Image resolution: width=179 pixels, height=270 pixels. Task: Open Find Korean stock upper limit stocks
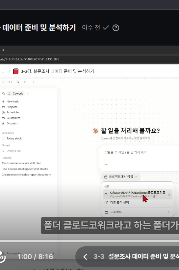[x=25, y=169]
